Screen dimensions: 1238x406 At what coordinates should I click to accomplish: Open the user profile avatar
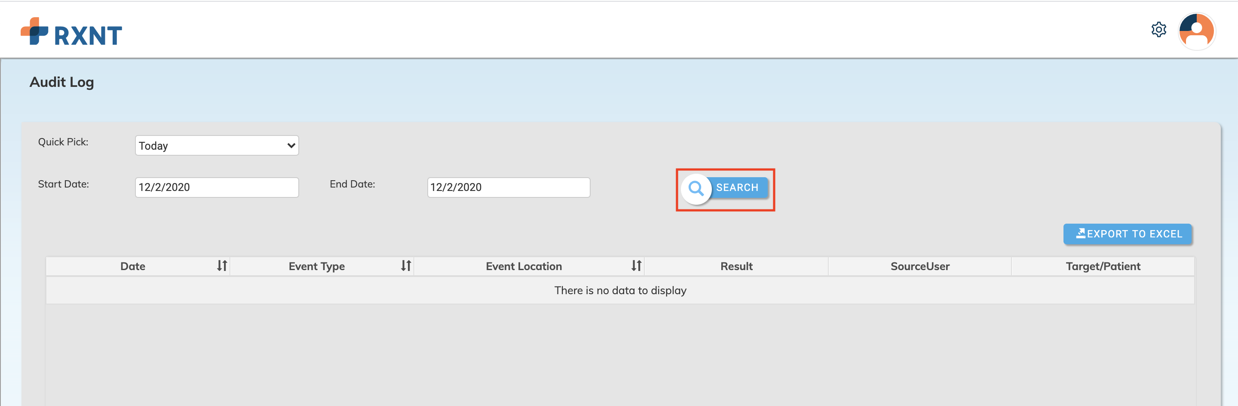click(1197, 31)
